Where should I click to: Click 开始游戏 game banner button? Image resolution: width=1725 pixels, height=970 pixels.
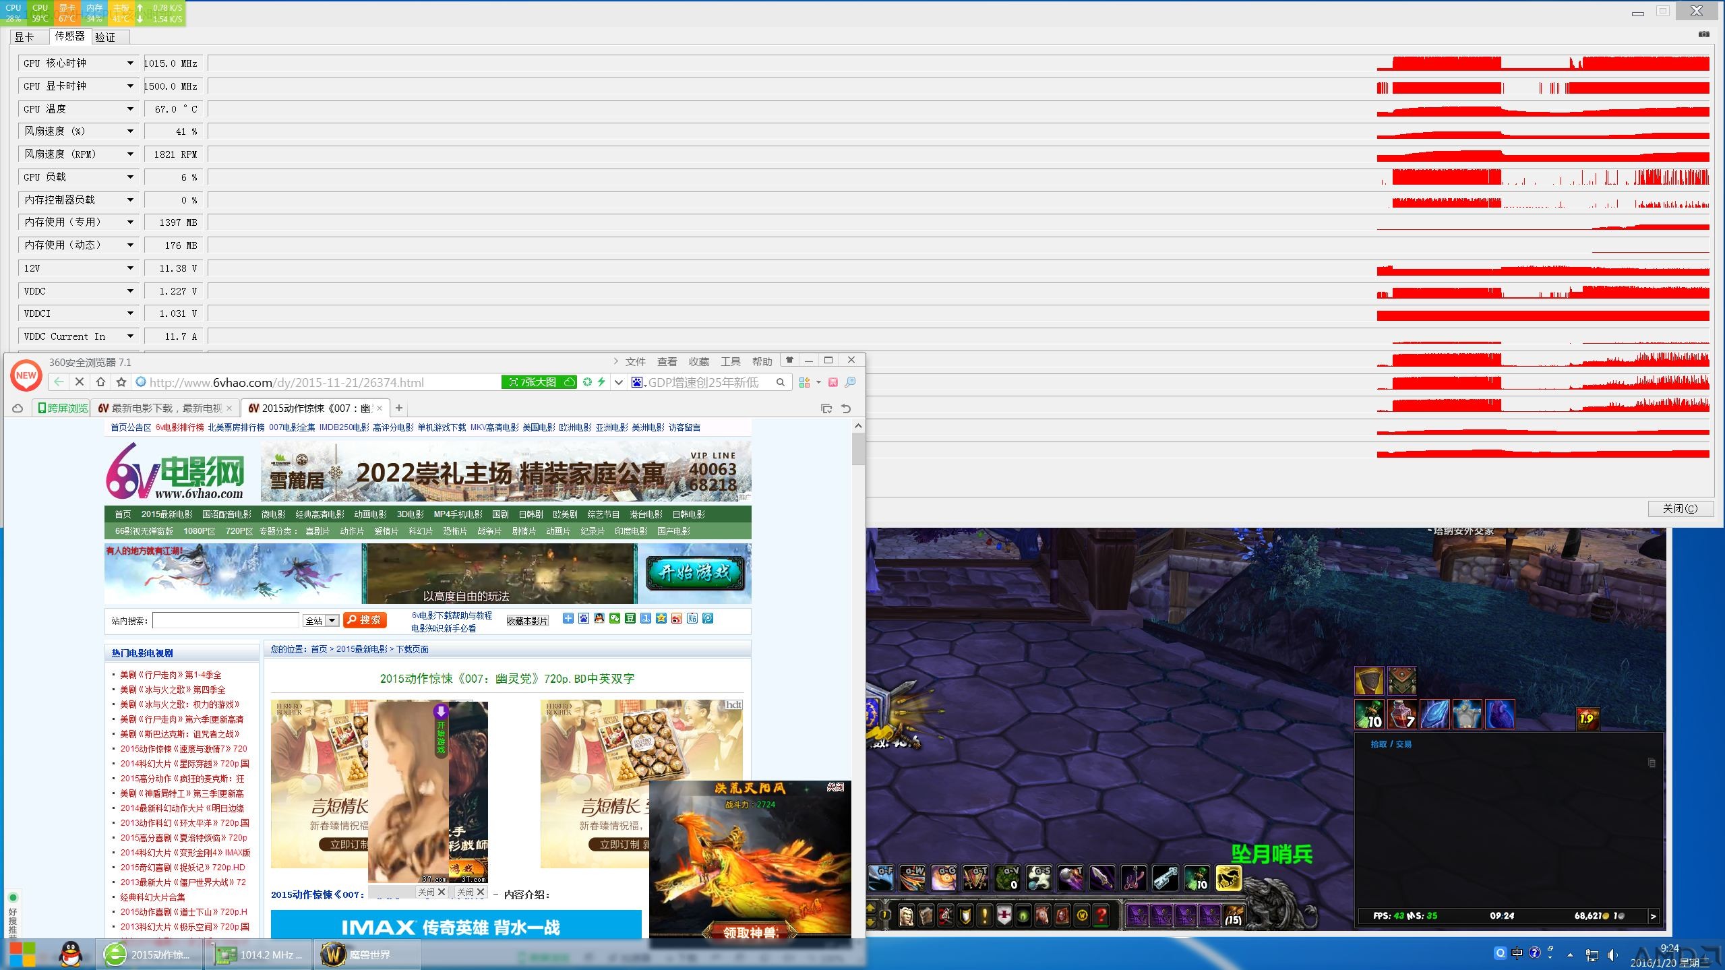(x=695, y=573)
